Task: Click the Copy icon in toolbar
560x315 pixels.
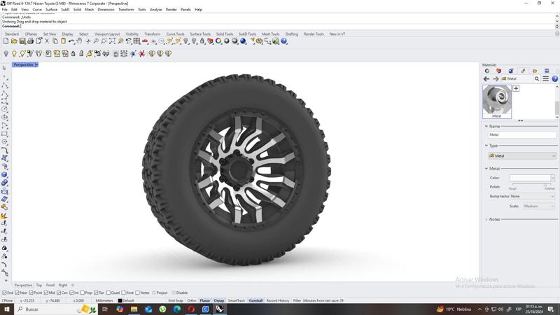Action: [55, 41]
